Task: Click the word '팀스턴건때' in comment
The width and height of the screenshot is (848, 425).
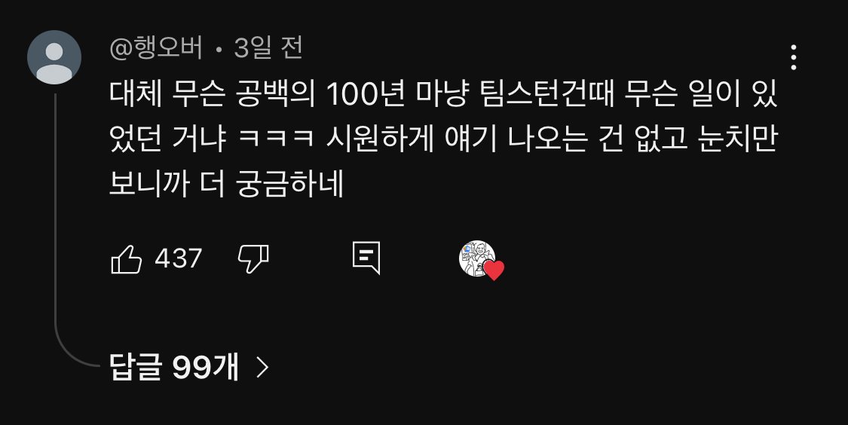Action: tap(547, 95)
